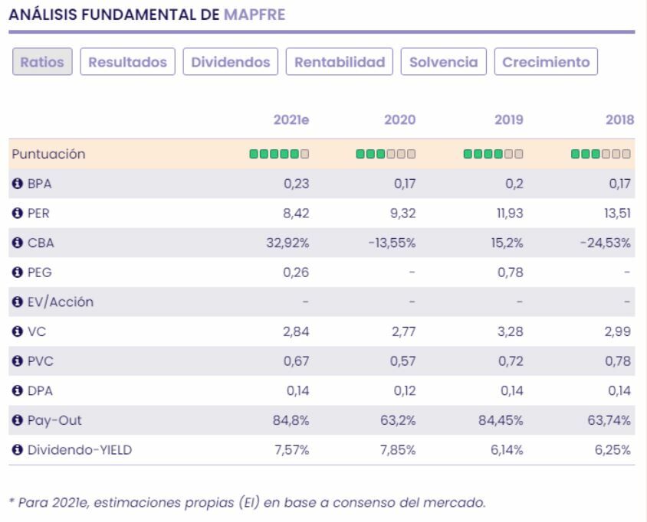The image size is (647, 522).
Task: Click the info icon beside BPA
Action: (x=15, y=184)
